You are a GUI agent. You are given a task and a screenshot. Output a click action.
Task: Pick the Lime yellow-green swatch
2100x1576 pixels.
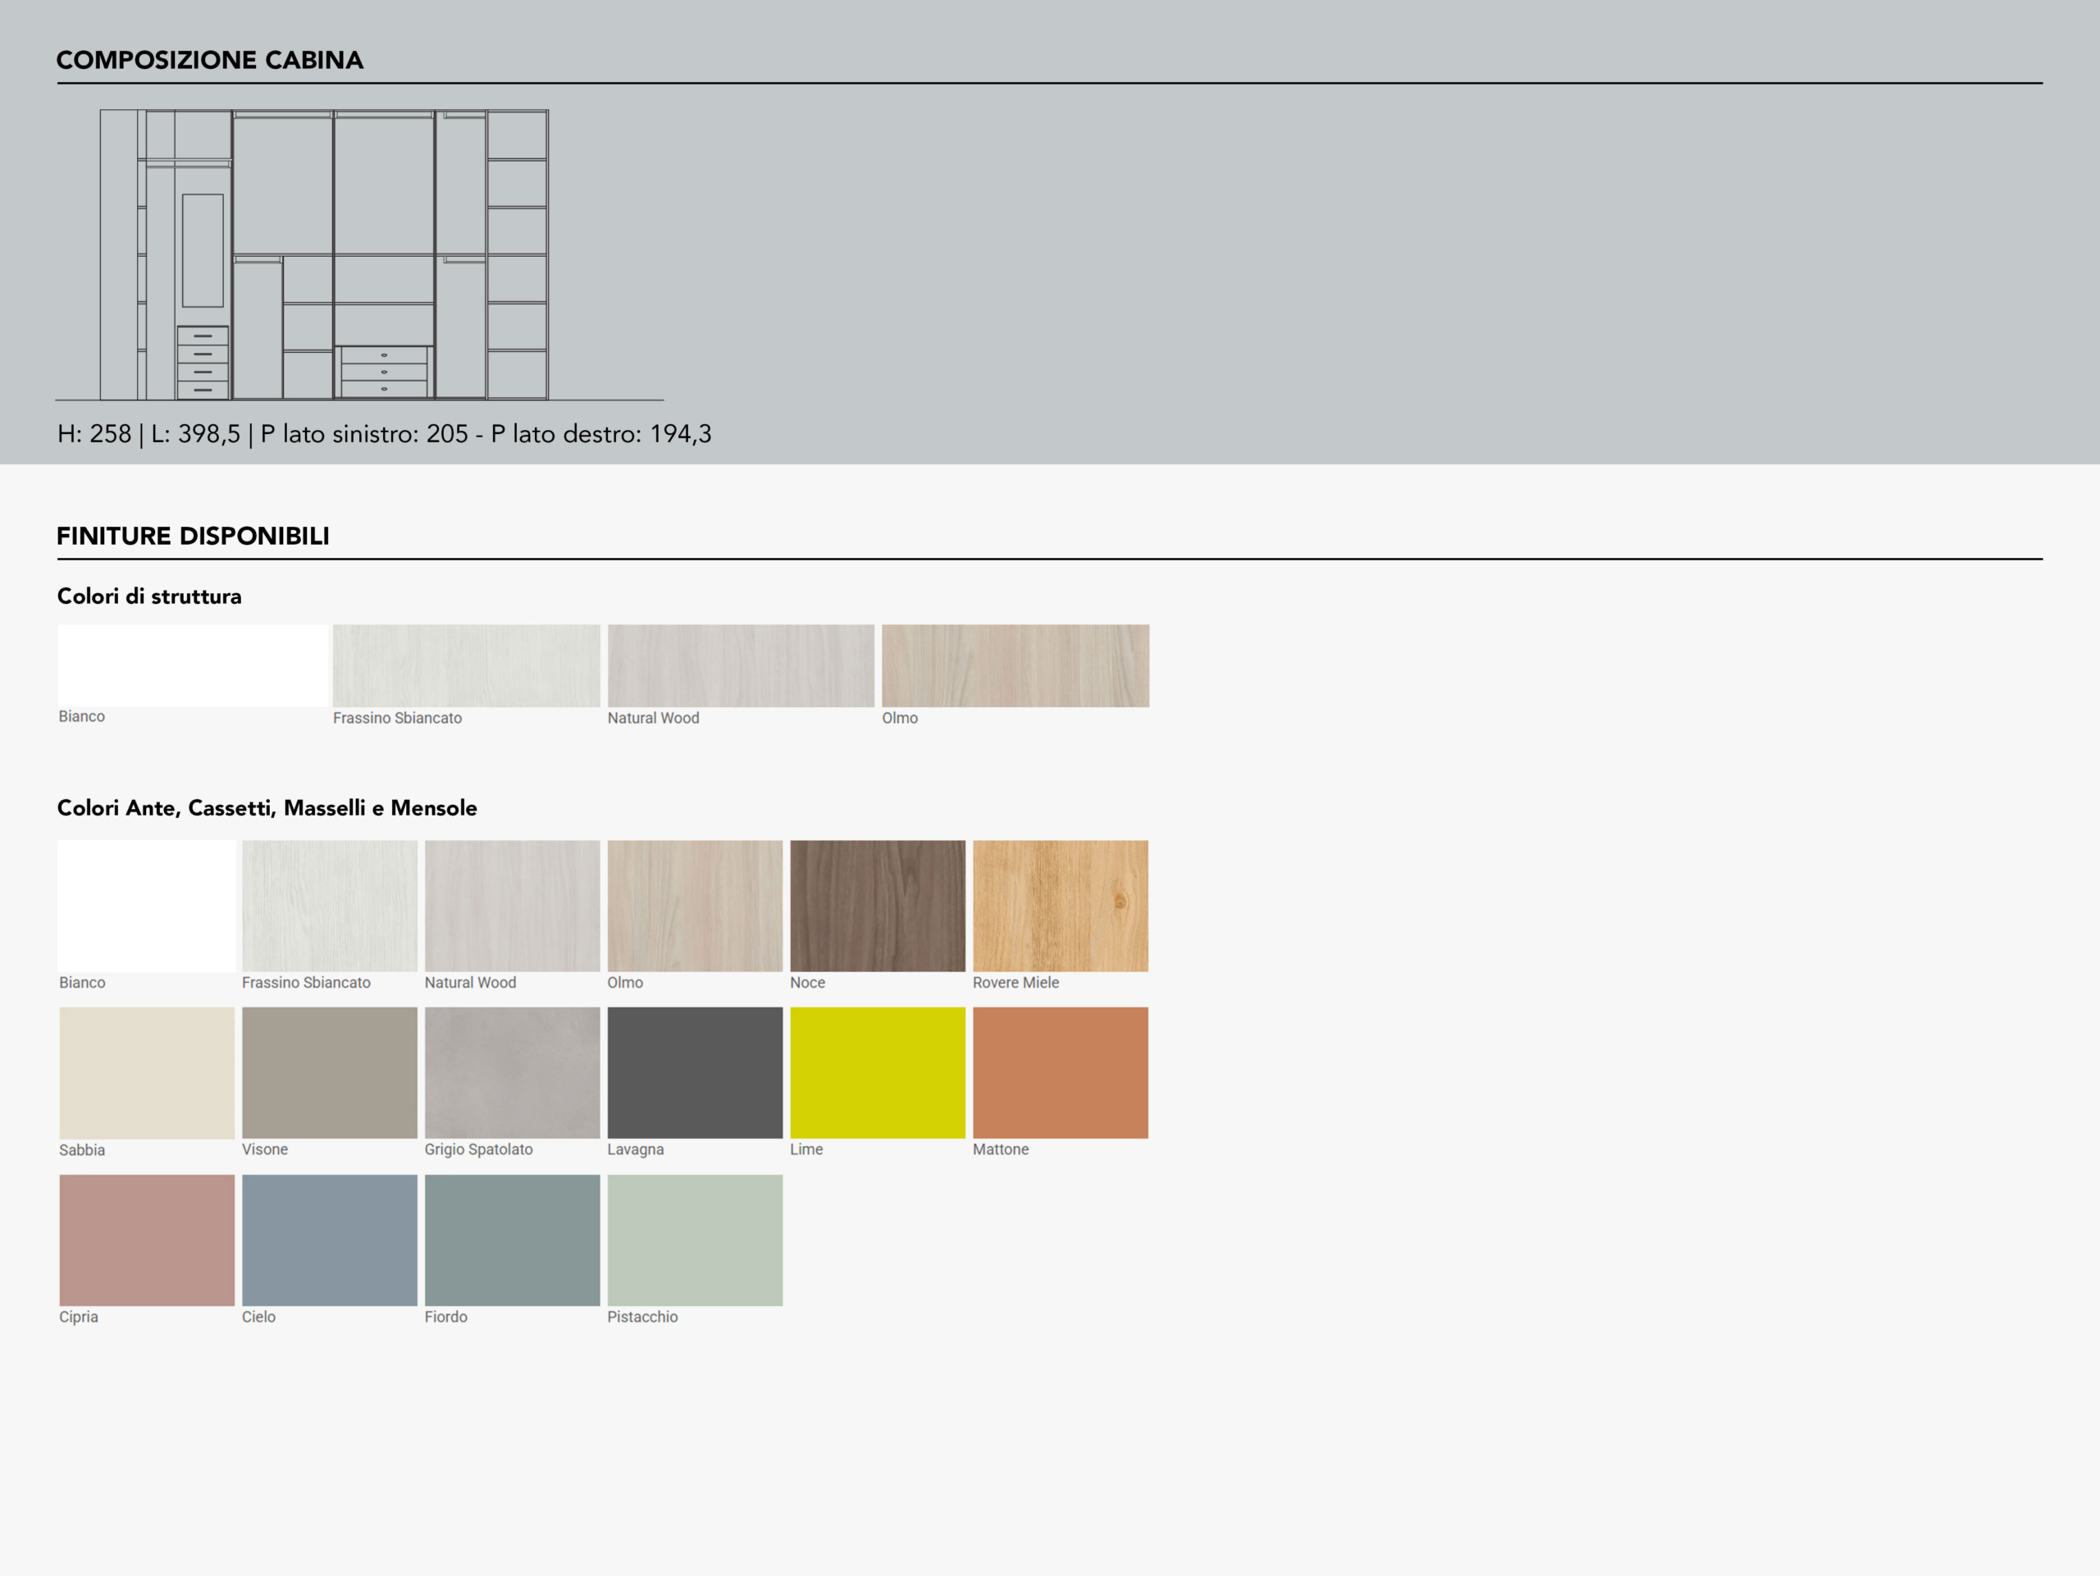(877, 1073)
